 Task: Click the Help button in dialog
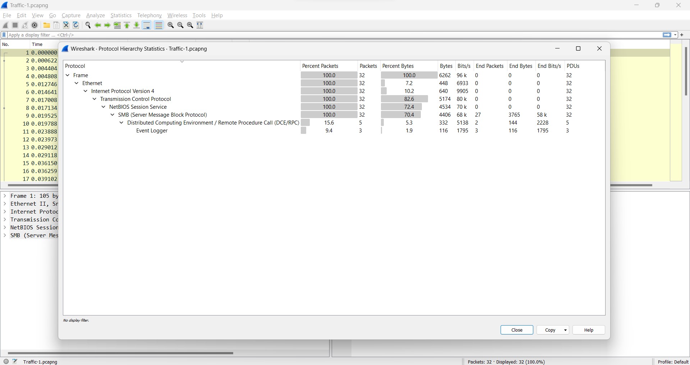[589, 330]
